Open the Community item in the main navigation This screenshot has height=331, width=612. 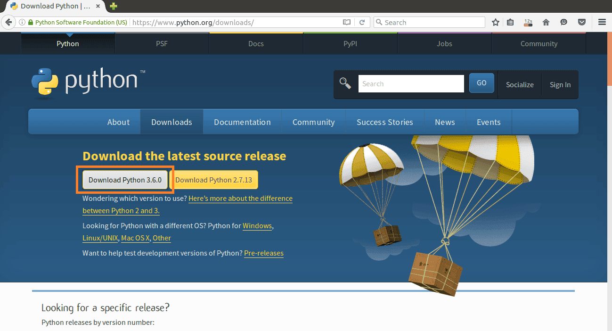click(313, 122)
